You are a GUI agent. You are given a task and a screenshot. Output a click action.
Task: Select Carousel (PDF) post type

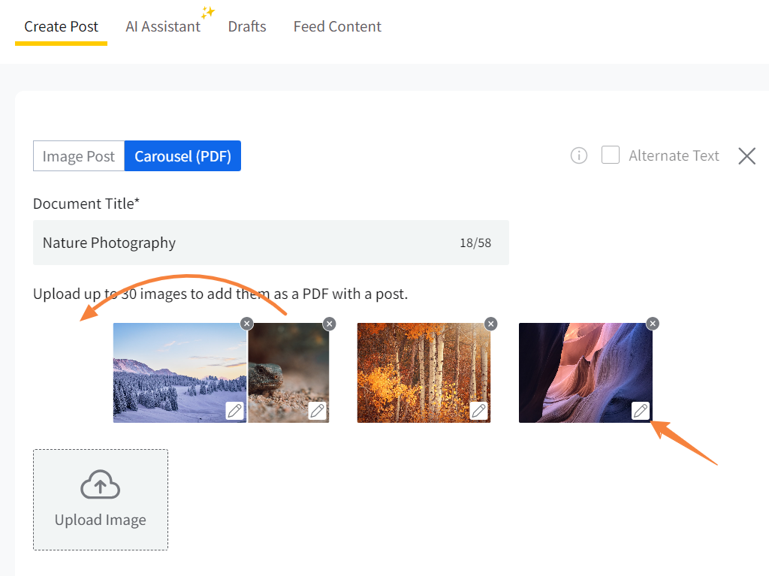click(182, 156)
